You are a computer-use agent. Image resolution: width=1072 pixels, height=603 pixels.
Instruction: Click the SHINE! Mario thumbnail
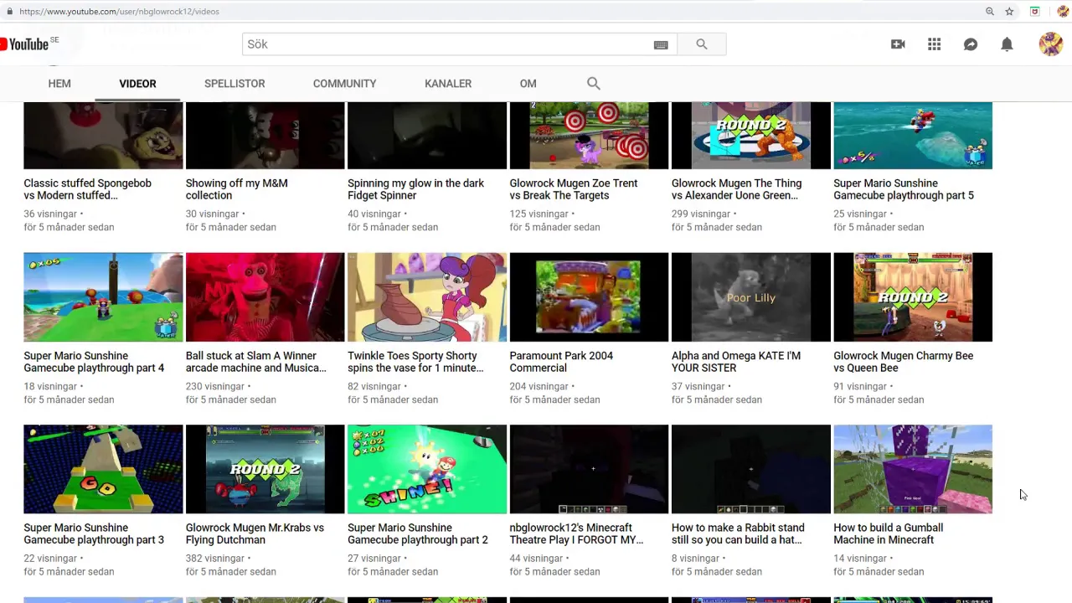click(x=427, y=469)
